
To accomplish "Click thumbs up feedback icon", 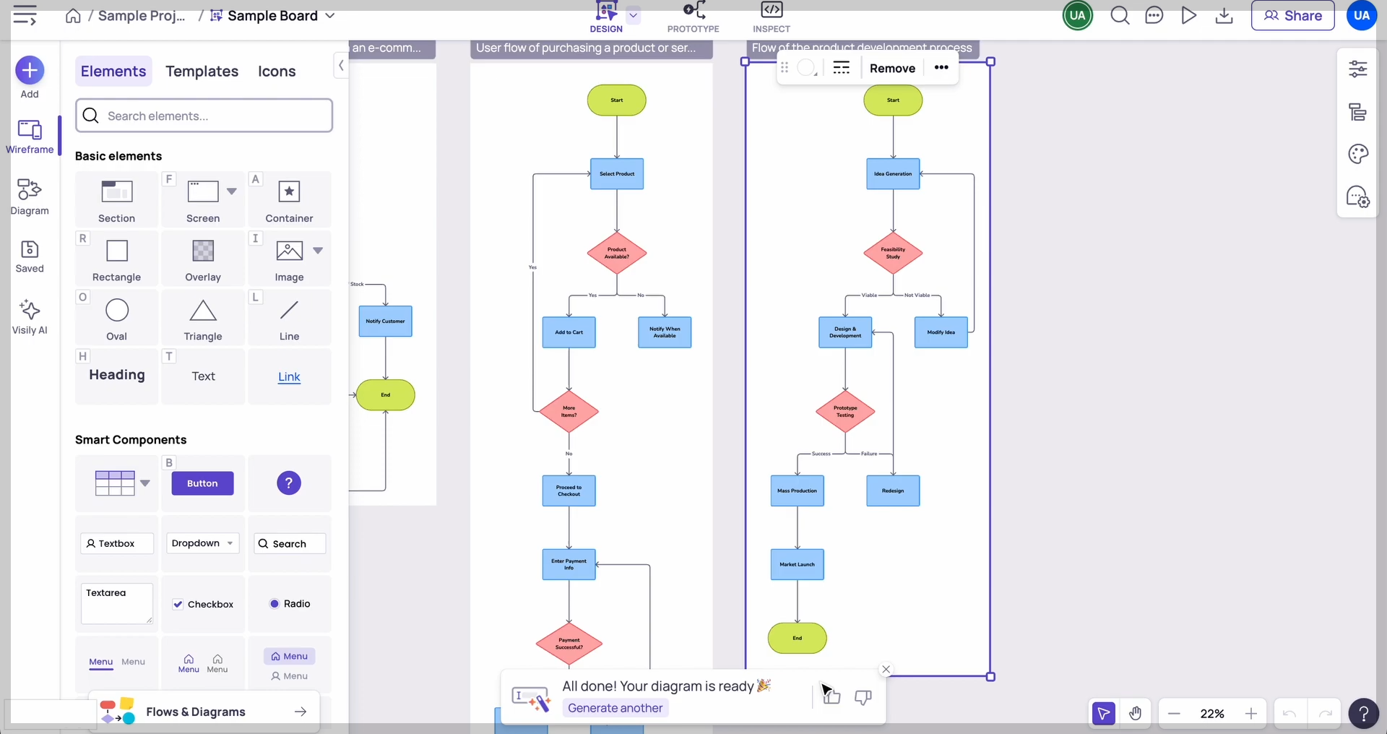I will click(x=831, y=696).
